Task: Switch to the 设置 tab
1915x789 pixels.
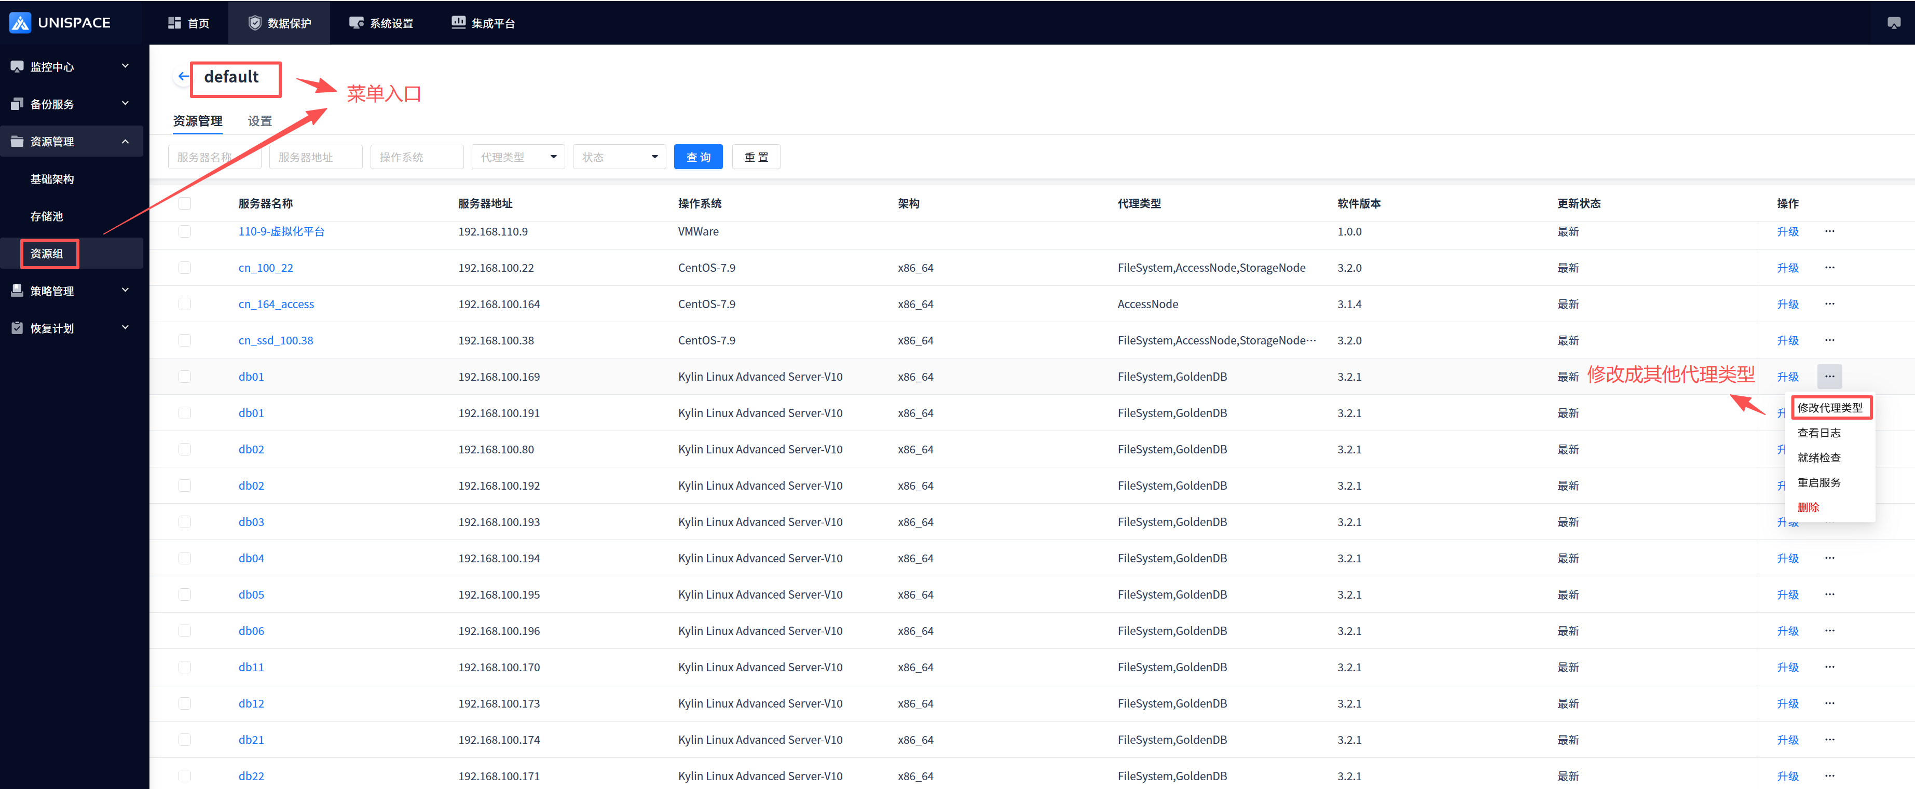Action: (x=259, y=121)
